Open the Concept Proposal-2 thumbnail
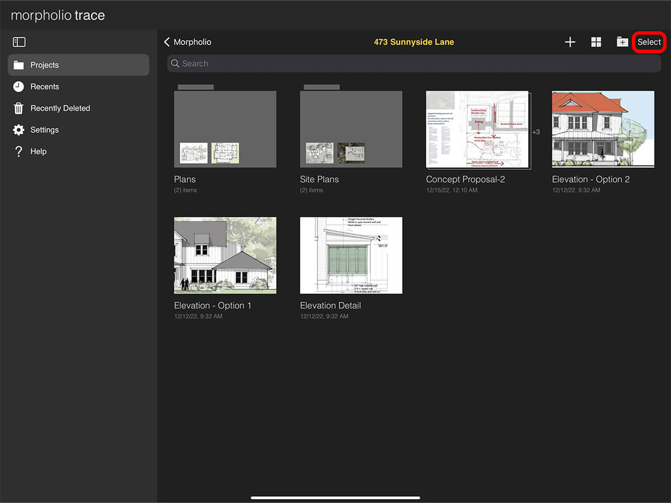 478,130
